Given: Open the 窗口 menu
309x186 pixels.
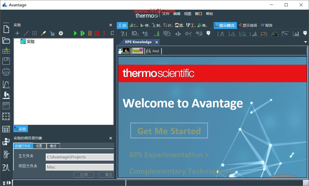Looking at the screenshot, I should pos(199,14).
